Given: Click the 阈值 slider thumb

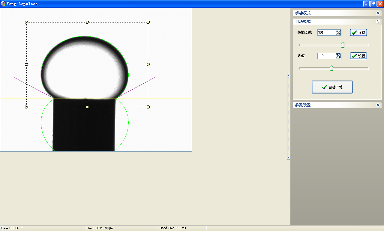Looking at the screenshot, I should point(331,68).
